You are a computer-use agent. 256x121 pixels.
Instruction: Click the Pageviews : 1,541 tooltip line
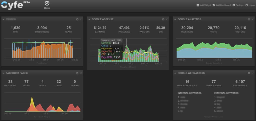(x=111, y=49)
